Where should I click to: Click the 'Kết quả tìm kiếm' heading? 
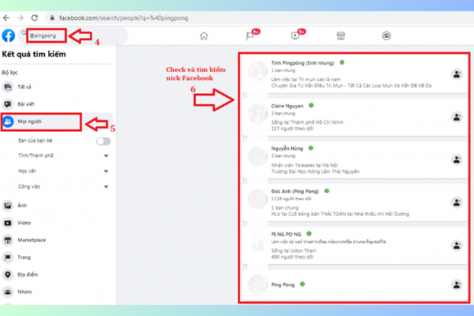(x=34, y=54)
